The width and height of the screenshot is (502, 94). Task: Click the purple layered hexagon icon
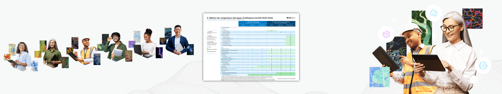[x=386, y=34]
